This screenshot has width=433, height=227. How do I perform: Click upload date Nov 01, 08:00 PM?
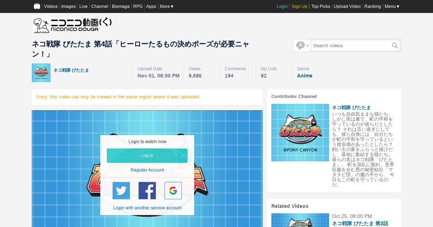tap(158, 76)
